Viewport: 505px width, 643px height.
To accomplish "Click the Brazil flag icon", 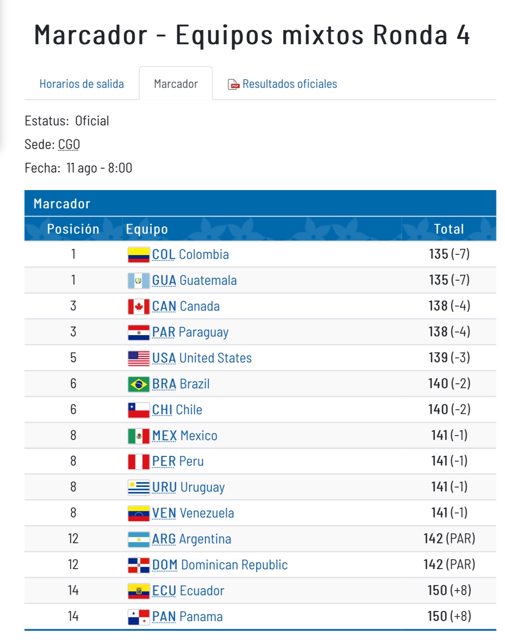I will [x=138, y=384].
